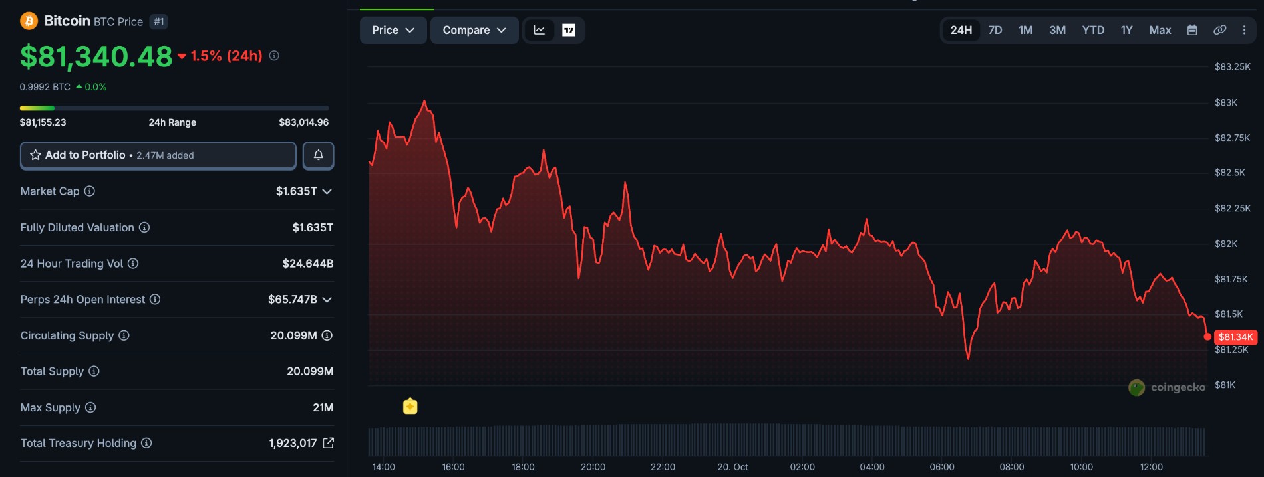
Task: Click the red current price dot on chart
Action: pos(1207,337)
